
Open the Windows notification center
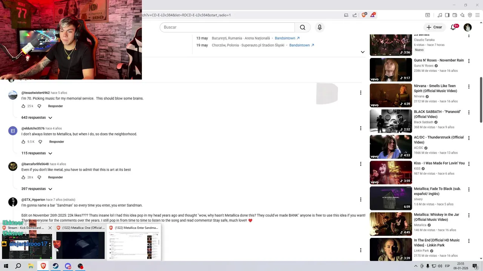475,266
